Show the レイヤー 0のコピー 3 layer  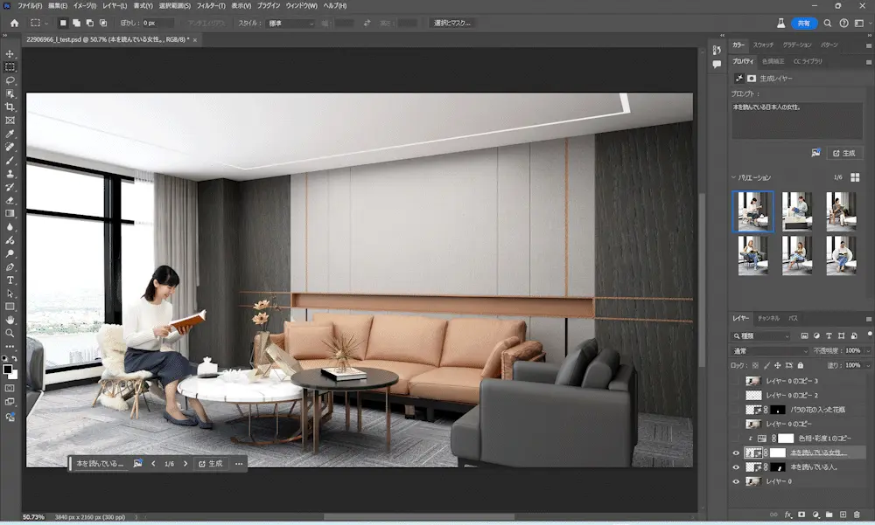click(736, 381)
